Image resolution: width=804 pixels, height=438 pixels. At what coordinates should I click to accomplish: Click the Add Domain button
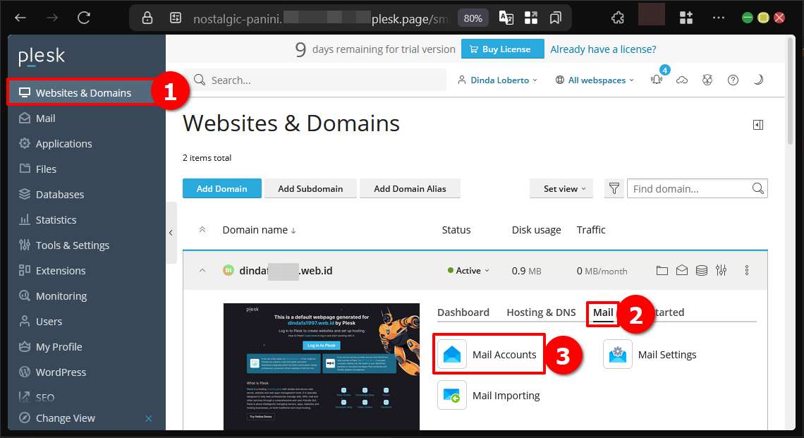221,188
